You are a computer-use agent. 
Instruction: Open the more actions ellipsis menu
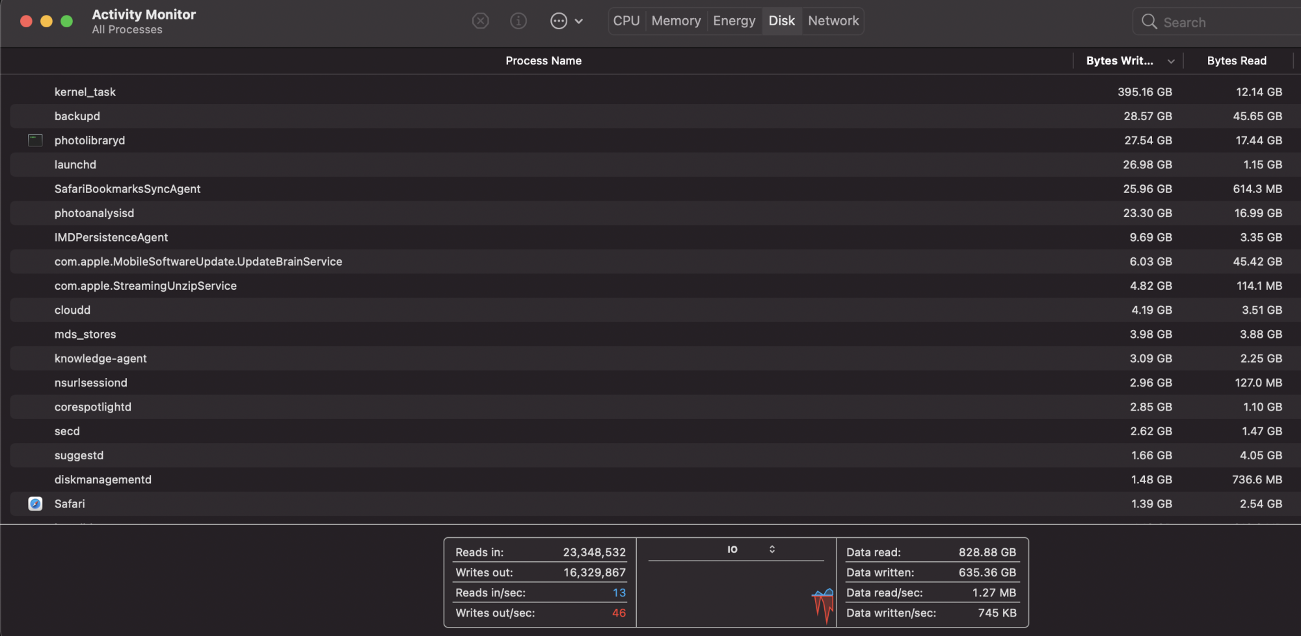click(x=566, y=21)
